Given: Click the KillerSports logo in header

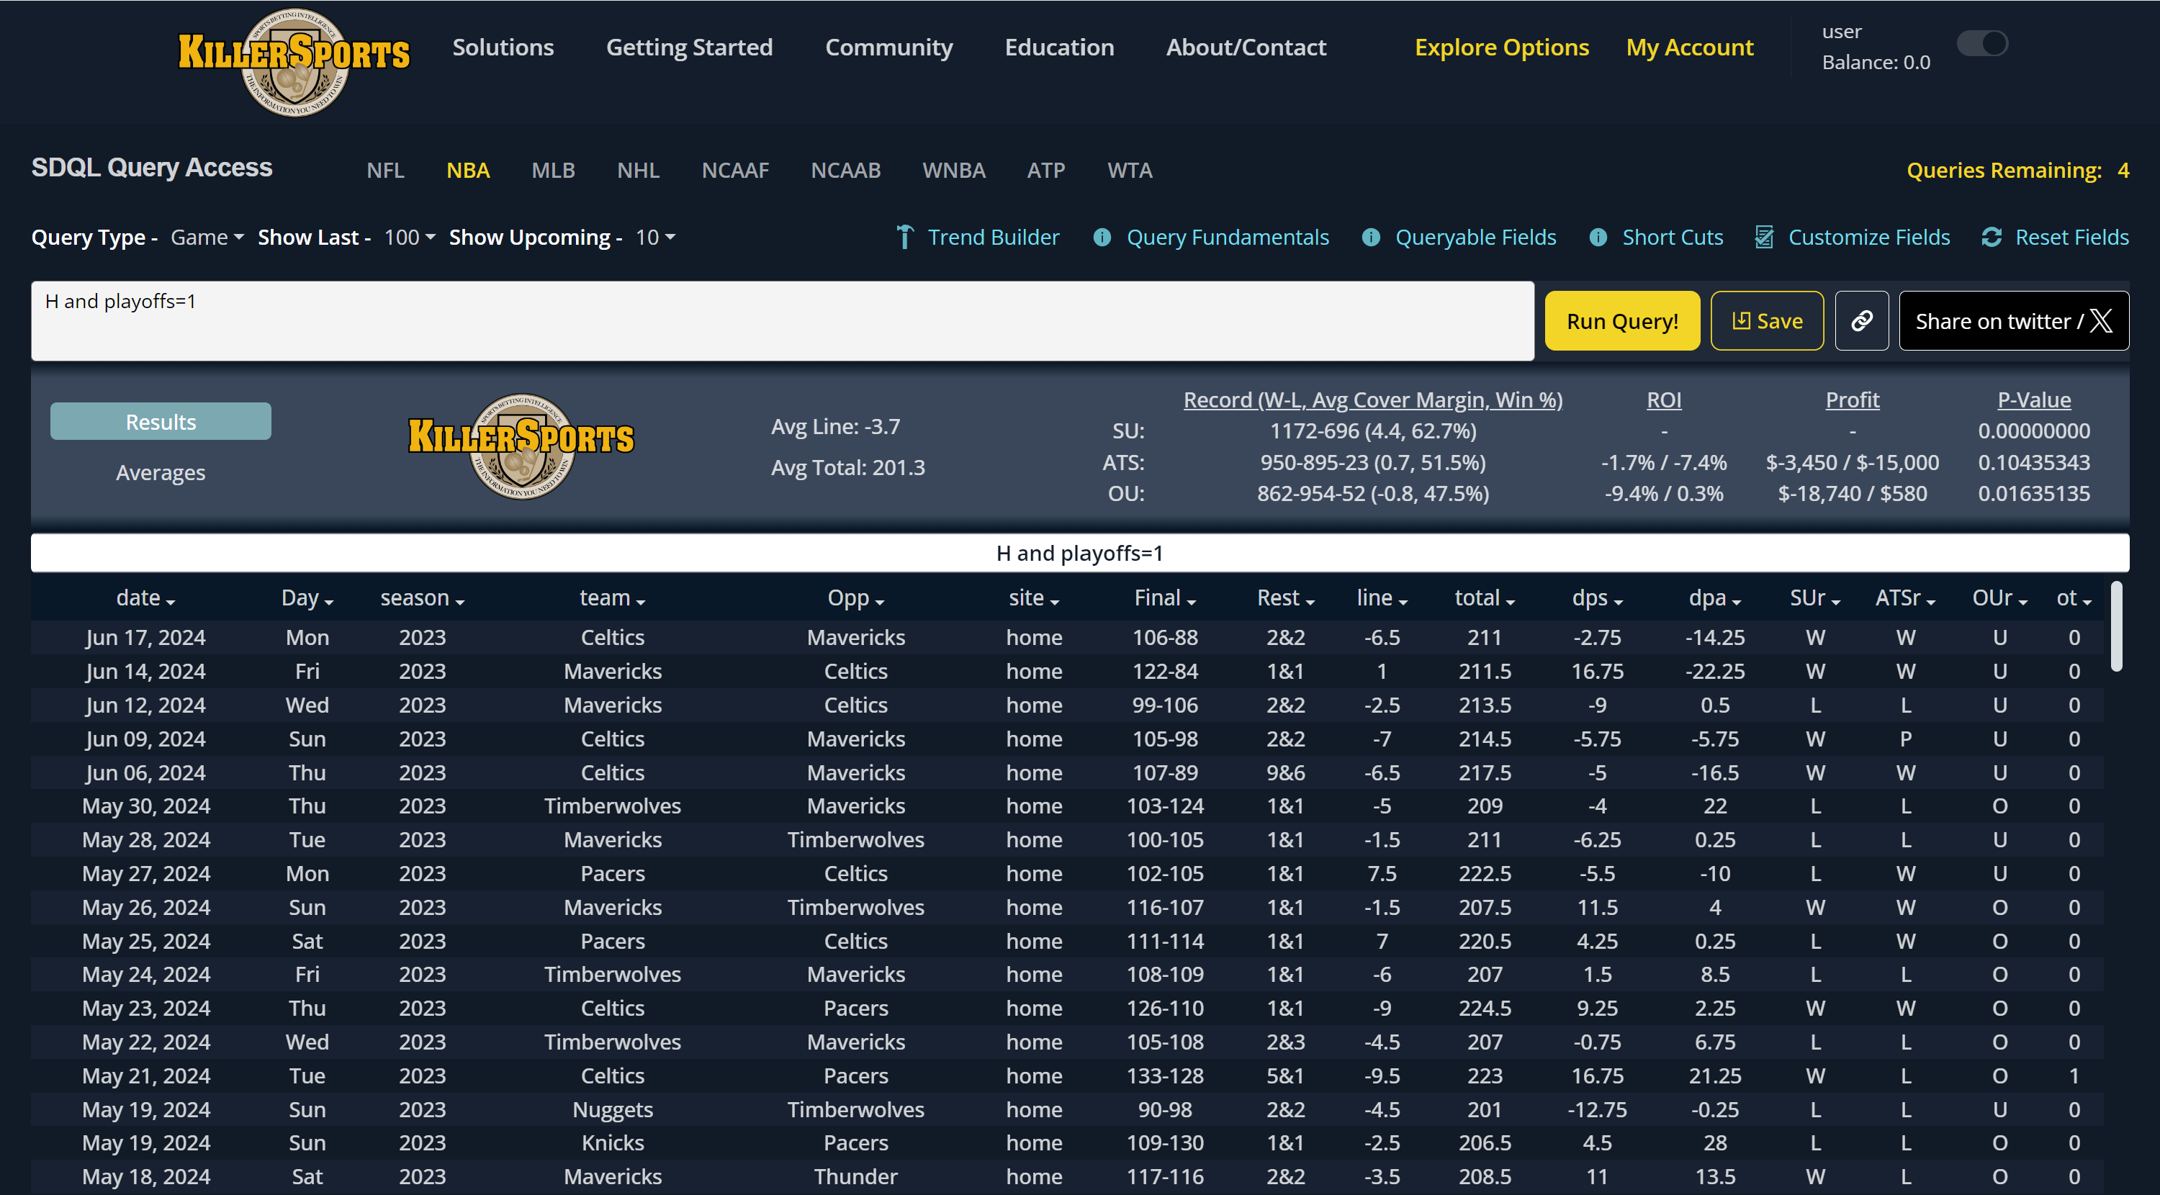Looking at the screenshot, I should [x=294, y=62].
